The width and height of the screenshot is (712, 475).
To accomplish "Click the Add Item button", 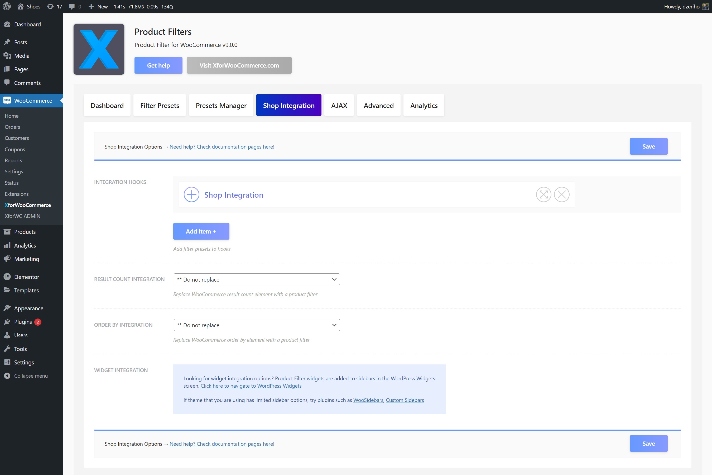I will (x=201, y=231).
